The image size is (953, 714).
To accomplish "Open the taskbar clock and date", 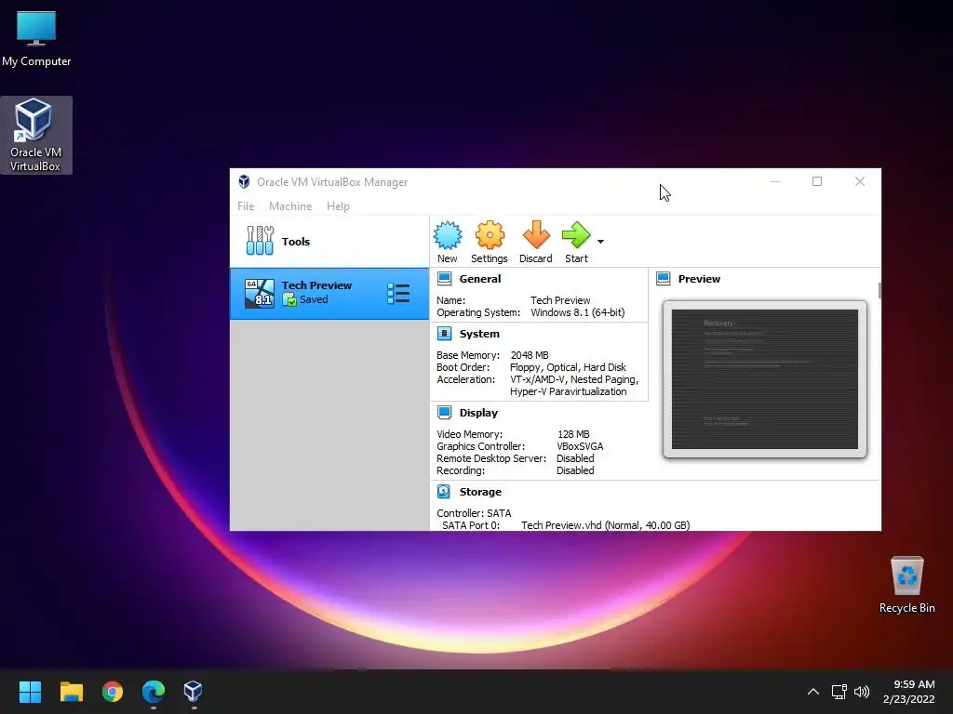I will pos(908,691).
